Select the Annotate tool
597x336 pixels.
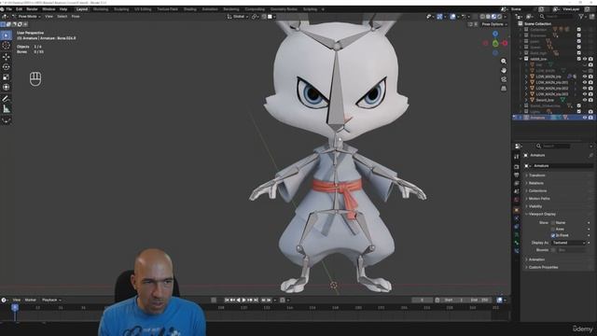[x=7, y=99]
